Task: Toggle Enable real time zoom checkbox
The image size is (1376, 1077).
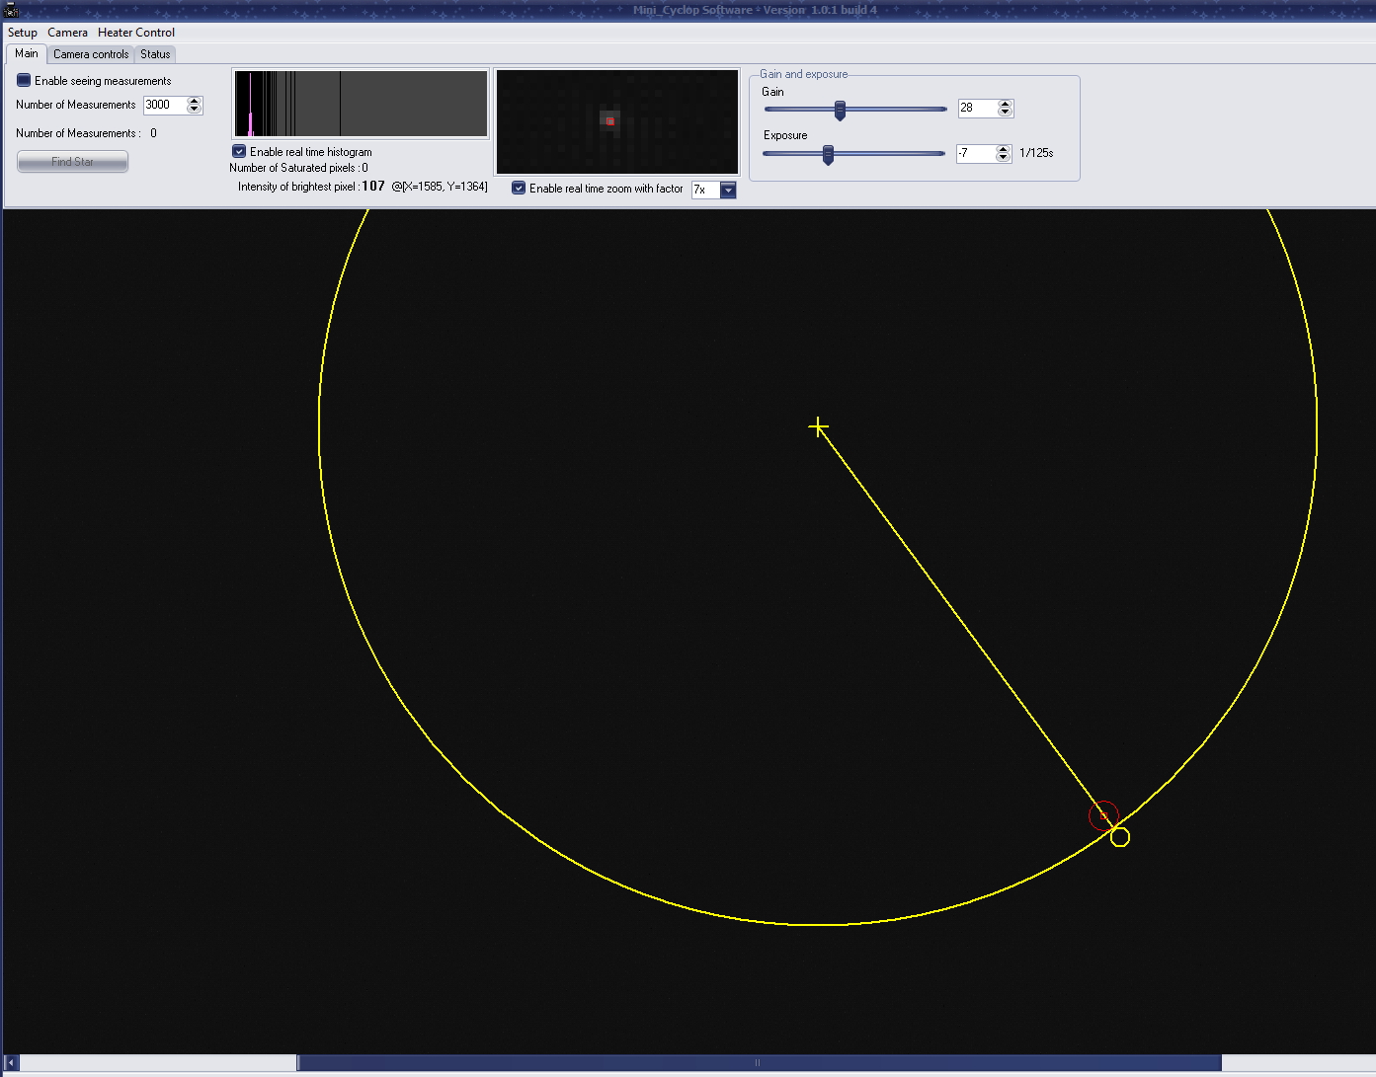Action: click(x=519, y=189)
